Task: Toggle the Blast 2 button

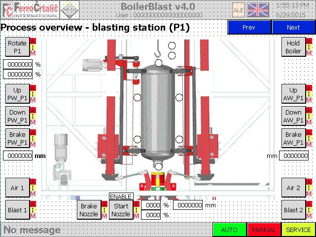Action: point(293,210)
